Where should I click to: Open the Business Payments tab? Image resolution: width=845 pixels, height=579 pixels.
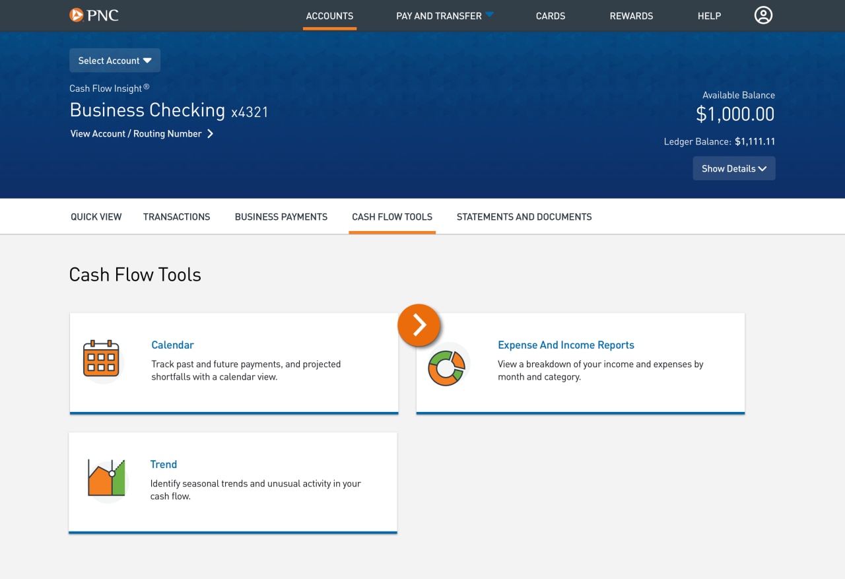[281, 216]
